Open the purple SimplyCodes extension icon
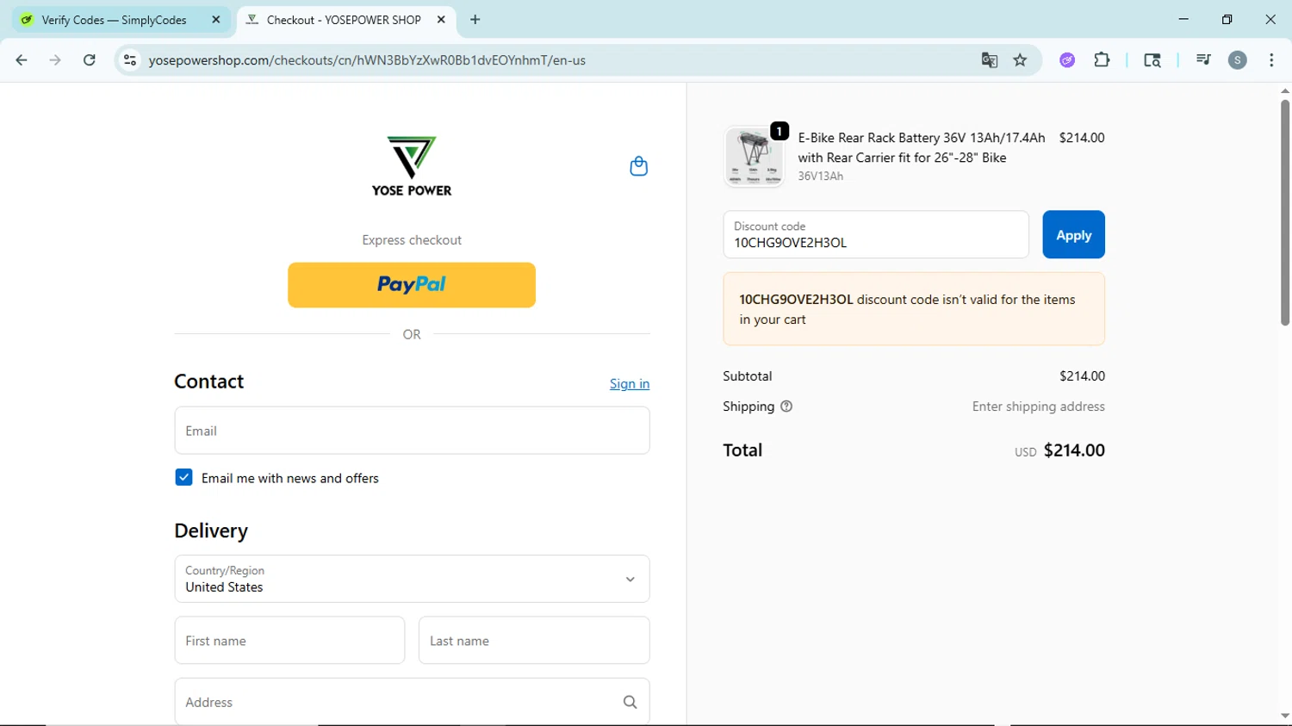 pos(1067,60)
